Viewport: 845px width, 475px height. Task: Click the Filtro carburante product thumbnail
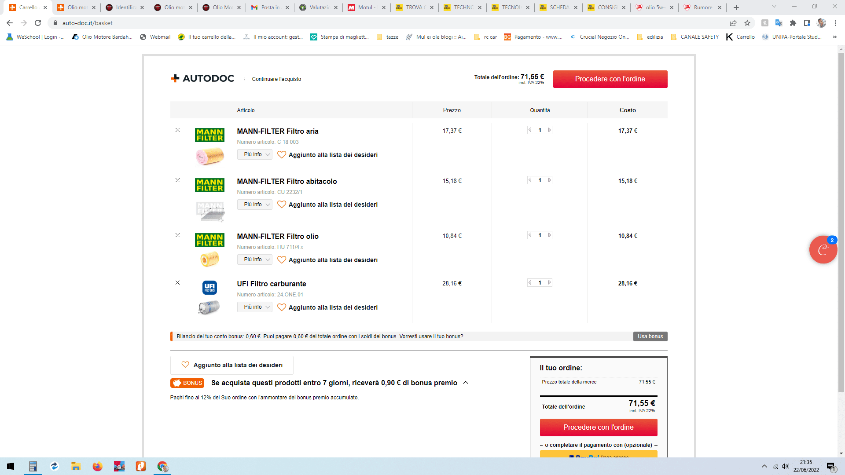(209, 307)
